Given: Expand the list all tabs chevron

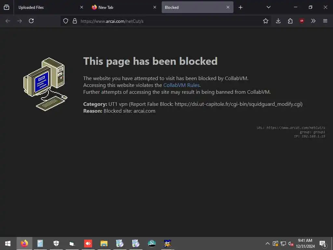Looking at the screenshot, I should click(268, 7).
